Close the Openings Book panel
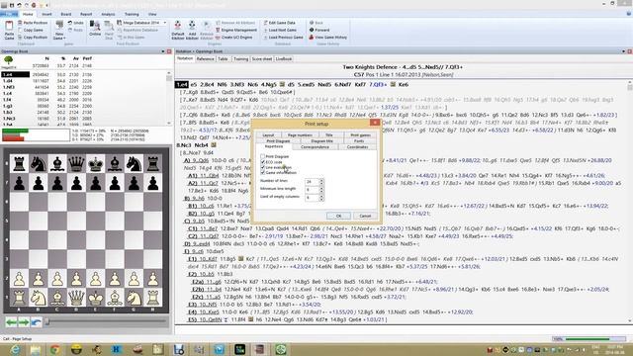This screenshot has width=633, height=356. point(169,51)
